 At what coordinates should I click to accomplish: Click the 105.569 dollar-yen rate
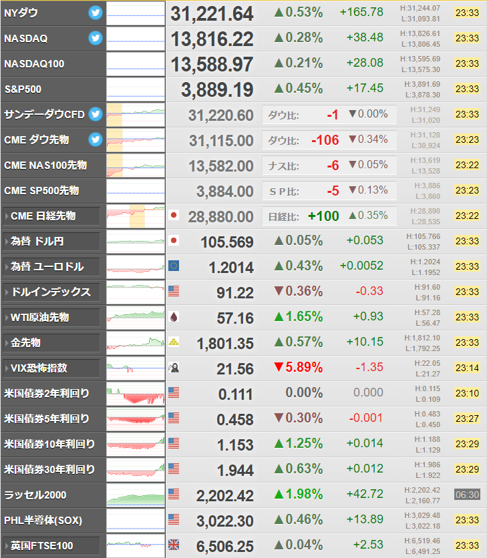click(x=227, y=242)
